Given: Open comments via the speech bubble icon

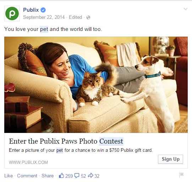Looking at the screenshot, I should (77, 176).
